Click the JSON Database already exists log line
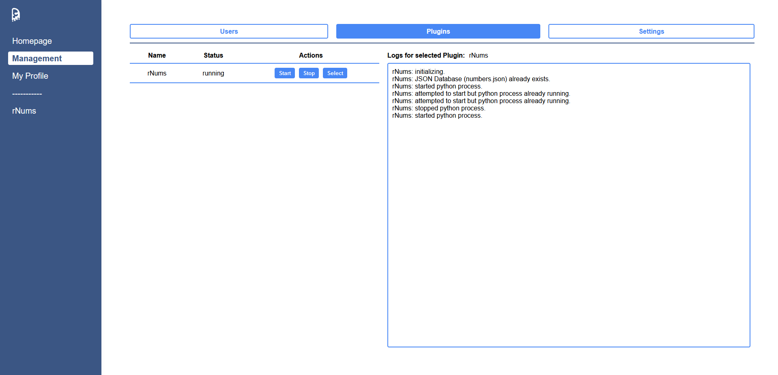 (x=471, y=79)
